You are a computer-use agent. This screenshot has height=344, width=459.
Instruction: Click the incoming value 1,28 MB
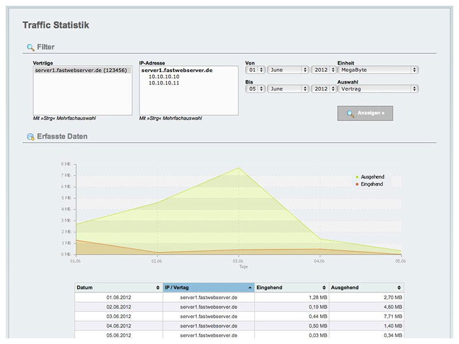coord(318,298)
